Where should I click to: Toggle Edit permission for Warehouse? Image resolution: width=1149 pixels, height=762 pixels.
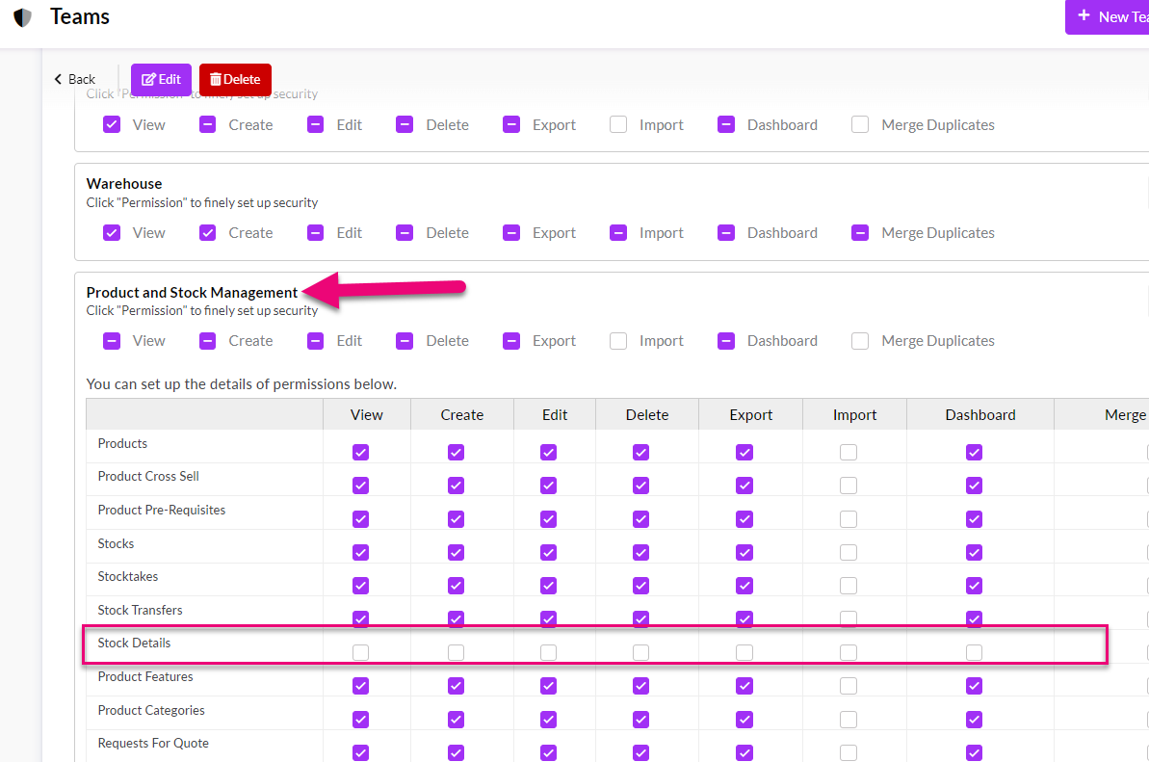tap(315, 233)
